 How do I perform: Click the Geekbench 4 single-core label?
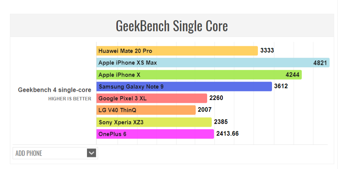point(55,90)
